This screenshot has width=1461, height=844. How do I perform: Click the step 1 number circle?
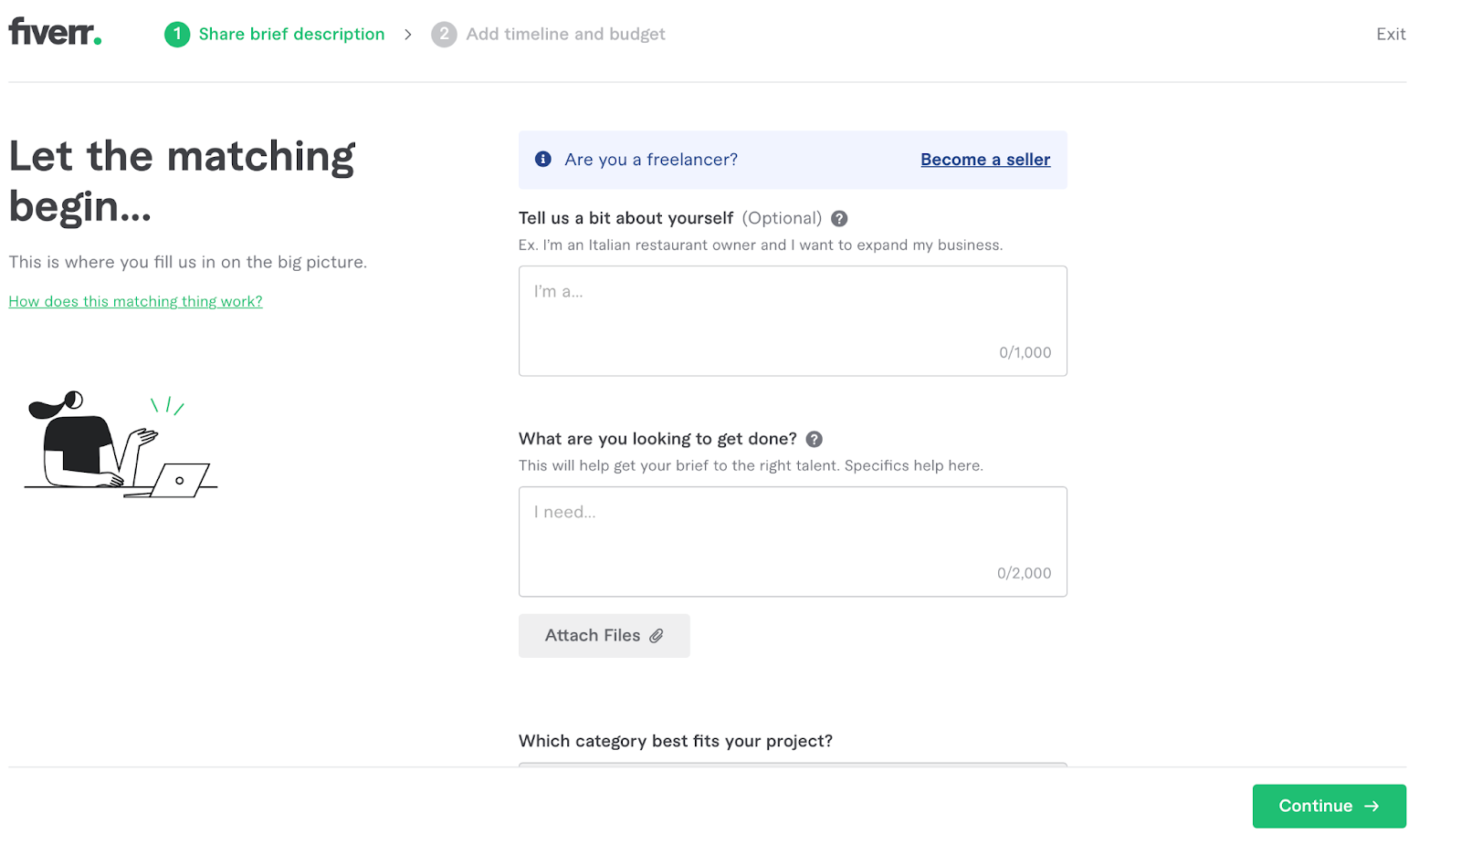click(177, 35)
